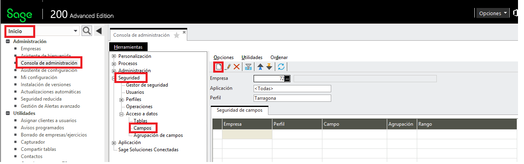Click the Campo column header
Viewport: 524px width, 164px height.
point(354,124)
